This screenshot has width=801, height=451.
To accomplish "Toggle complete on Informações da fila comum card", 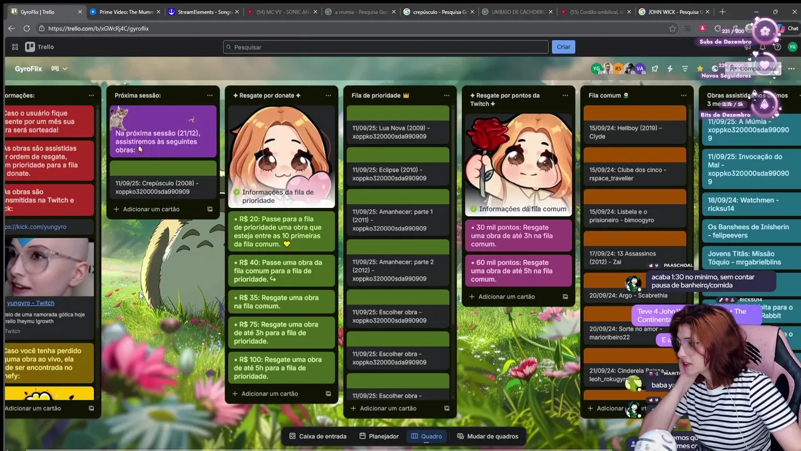I will 474,209.
